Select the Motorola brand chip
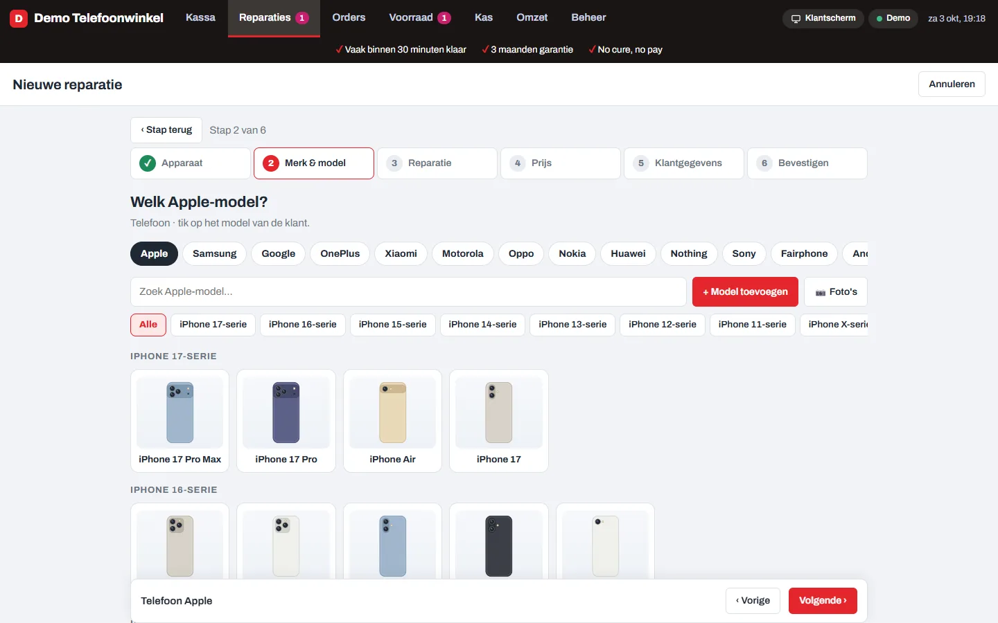Viewport: 998px width, 623px height. pyautogui.click(x=463, y=254)
